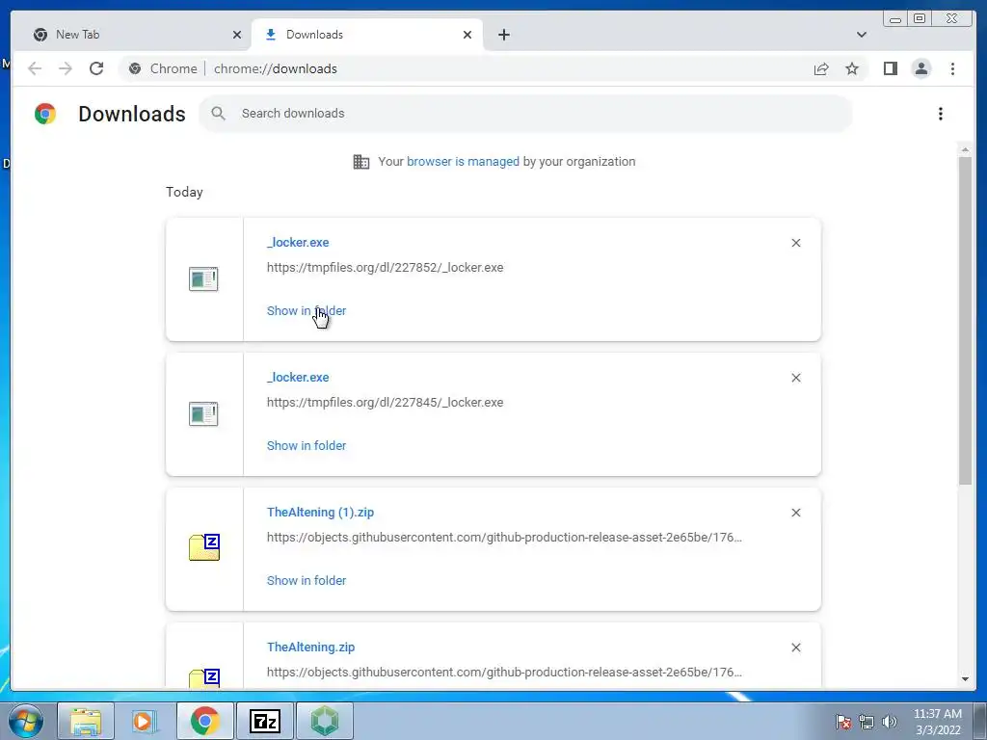Click the Today date heading
This screenshot has height=740, width=987.
184,192
